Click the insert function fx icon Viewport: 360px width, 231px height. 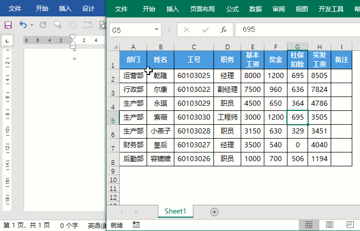click(x=223, y=30)
